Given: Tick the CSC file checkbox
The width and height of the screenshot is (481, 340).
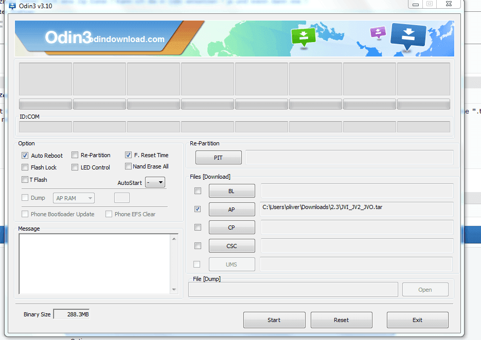Looking at the screenshot, I should [198, 245].
